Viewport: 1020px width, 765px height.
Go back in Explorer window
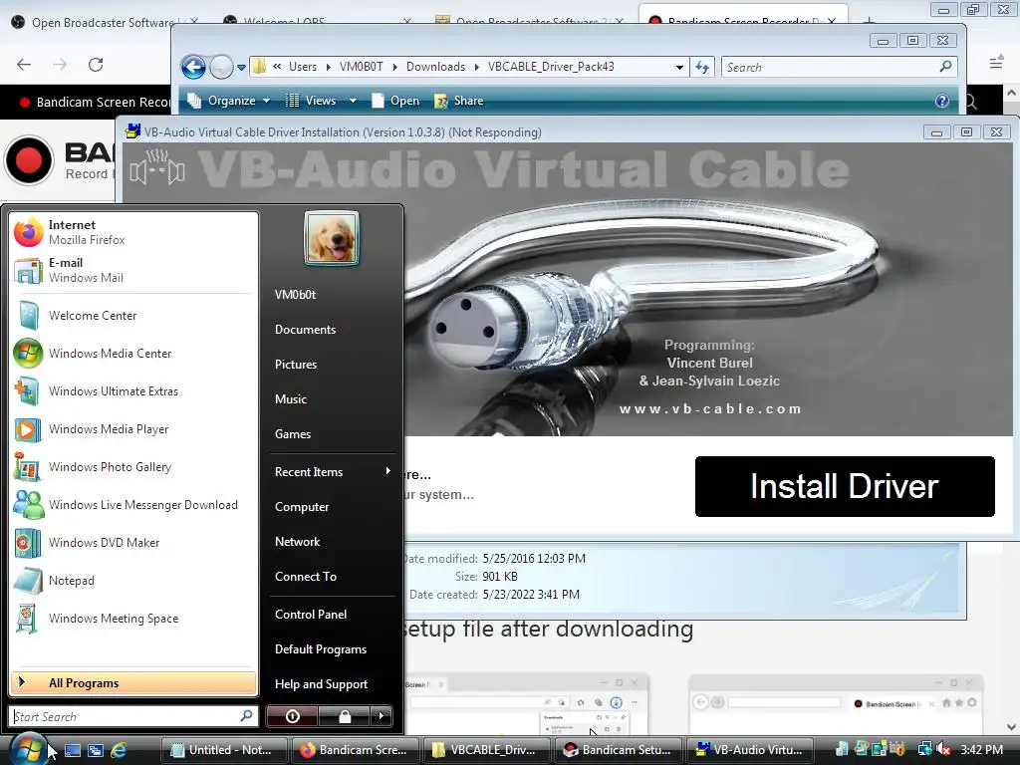(x=193, y=67)
